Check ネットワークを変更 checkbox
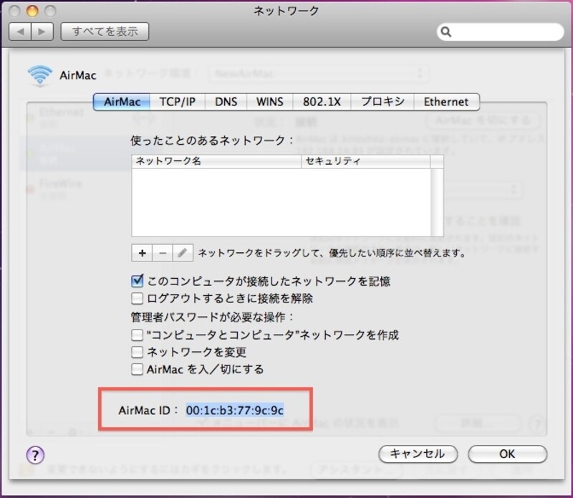The image size is (573, 498). pyautogui.click(x=137, y=352)
